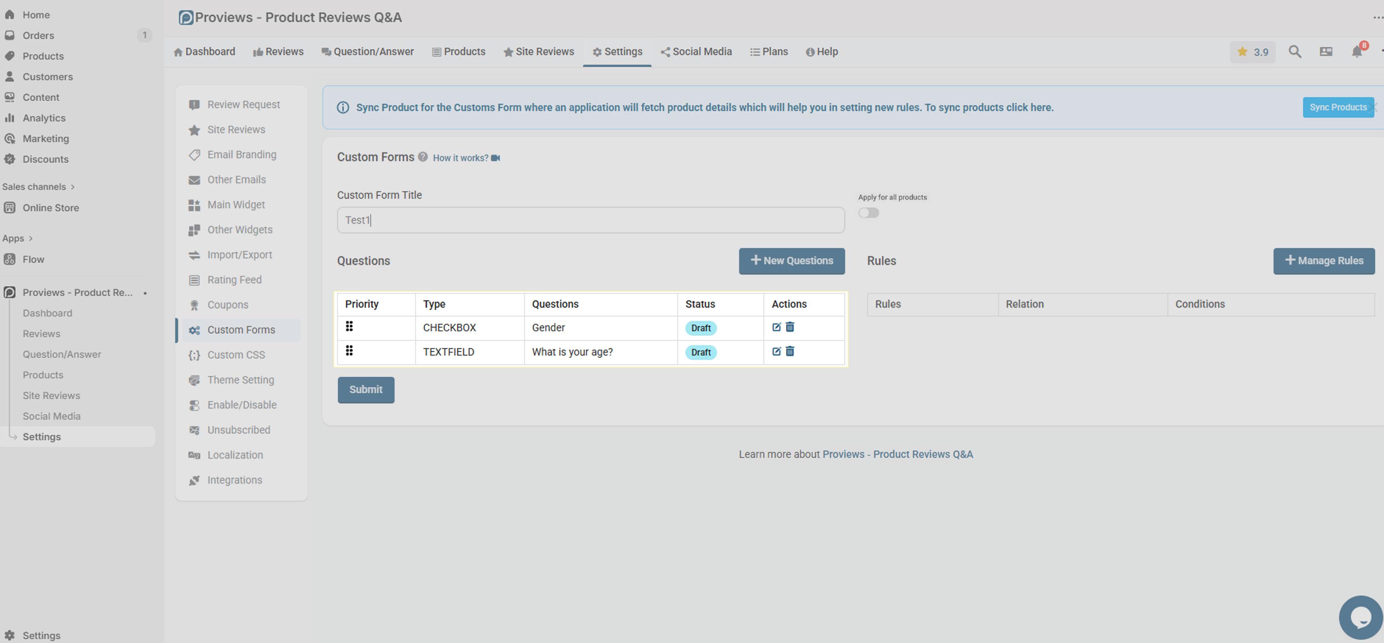The height and width of the screenshot is (643, 1384).
Task: Open Custom CSS settings menu
Action: pyautogui.click(x=236, y=355)
